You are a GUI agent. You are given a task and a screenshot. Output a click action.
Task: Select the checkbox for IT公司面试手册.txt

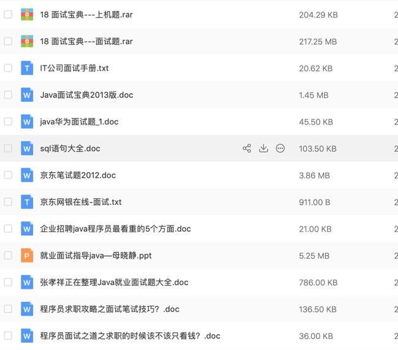pyautogui.click(x=8, y=68)
